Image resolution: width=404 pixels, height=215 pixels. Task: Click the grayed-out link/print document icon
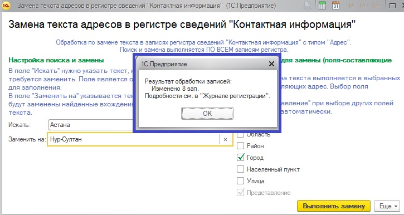[308, 6]
